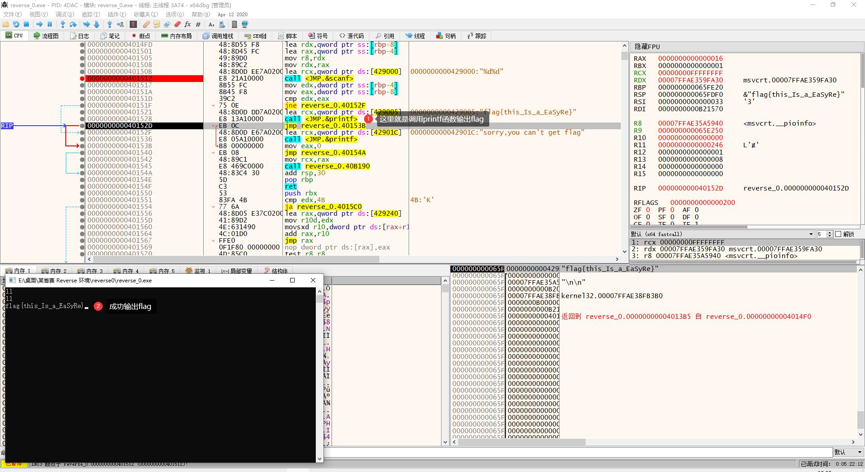
Task: Search strings with the Az icon
Action: pyautogui.click(x=211, y=24)
